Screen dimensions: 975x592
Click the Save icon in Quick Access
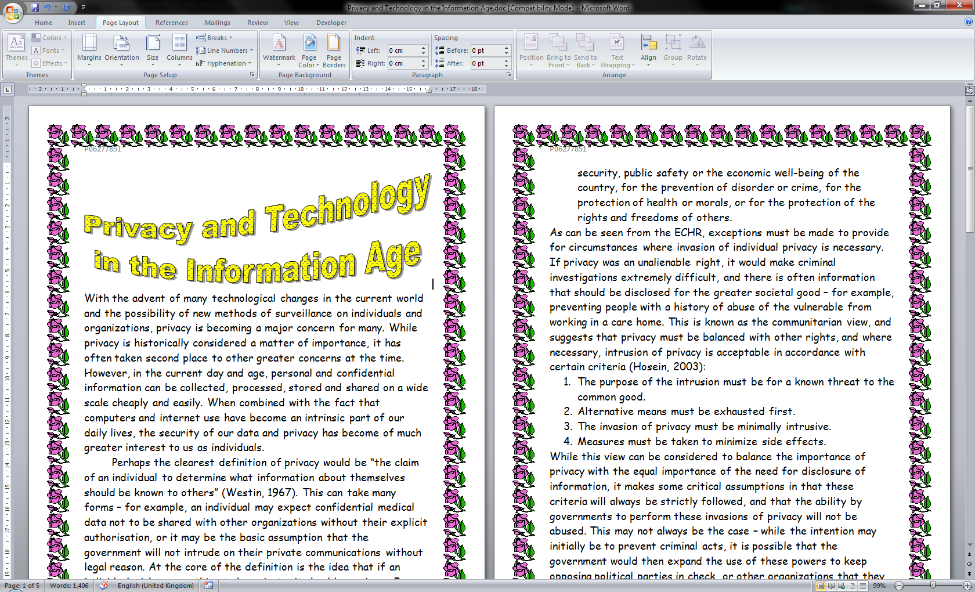pos(35,8)
